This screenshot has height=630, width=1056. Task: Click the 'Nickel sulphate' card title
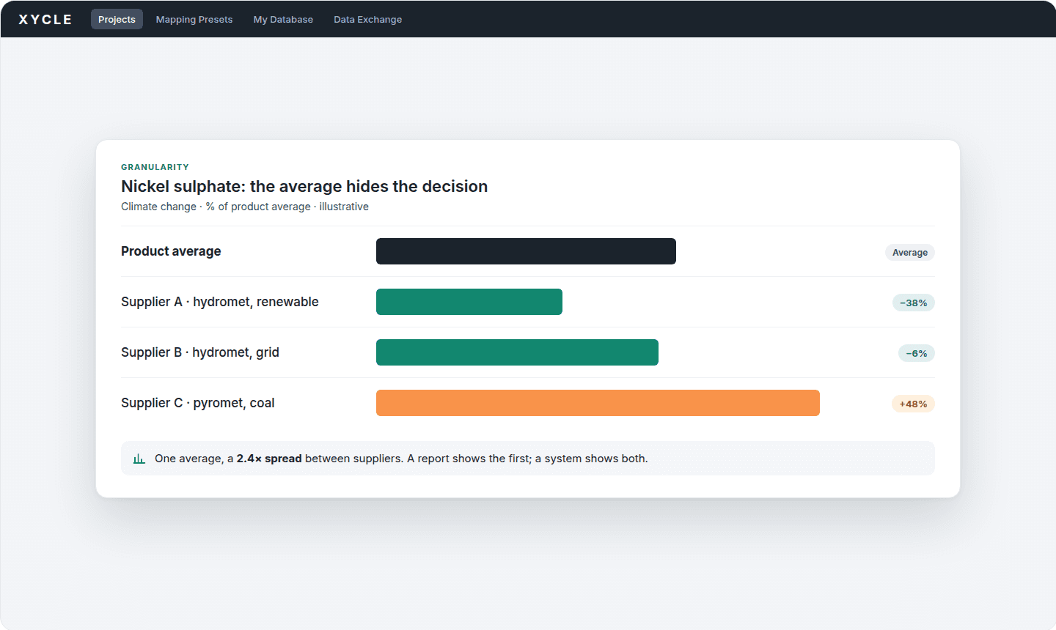point(304,186)
